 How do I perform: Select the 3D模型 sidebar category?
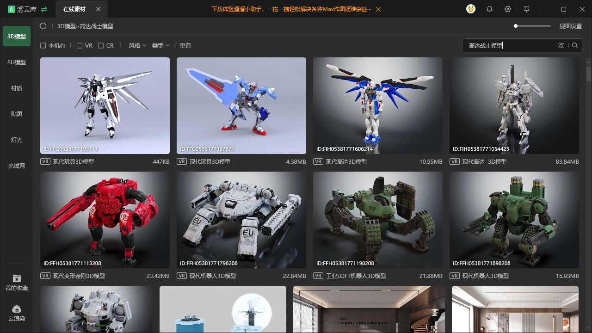click(x=17, y=36)
